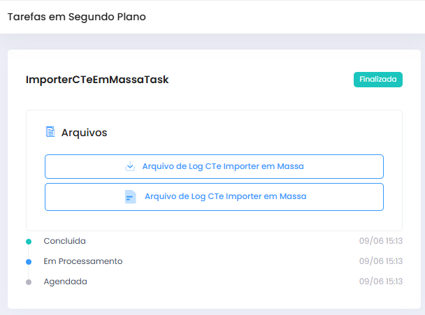This screenshot has height=315, width=425.
Task: Select the Agendada status label
Action: 65,281
